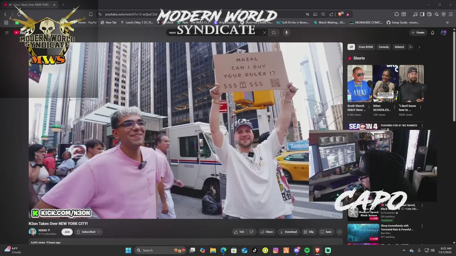Open options for DJ Grossman live video
This screenshot has height=256, width=456.
coord(422,206)
